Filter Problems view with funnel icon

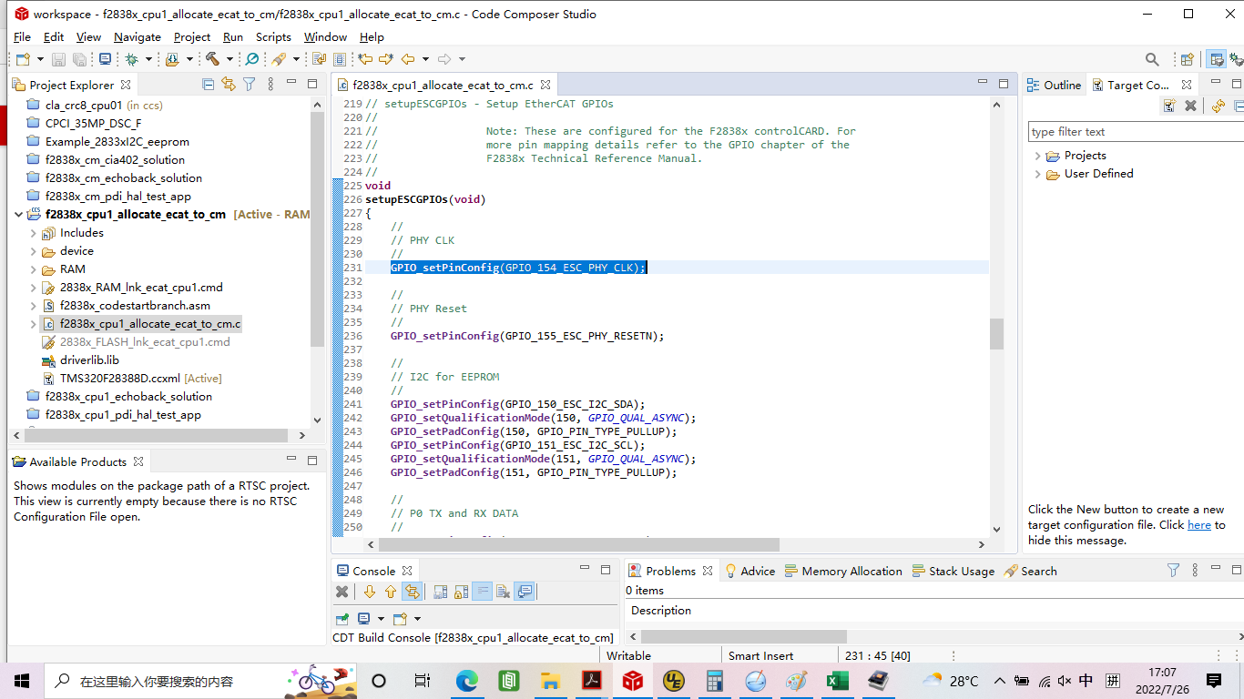point(1174,570)
